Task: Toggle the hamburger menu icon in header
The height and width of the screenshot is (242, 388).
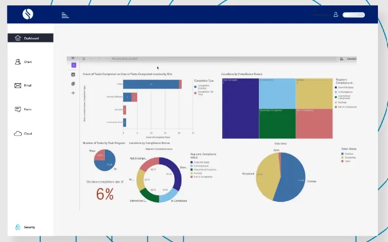Action: [x=65, y=15]
